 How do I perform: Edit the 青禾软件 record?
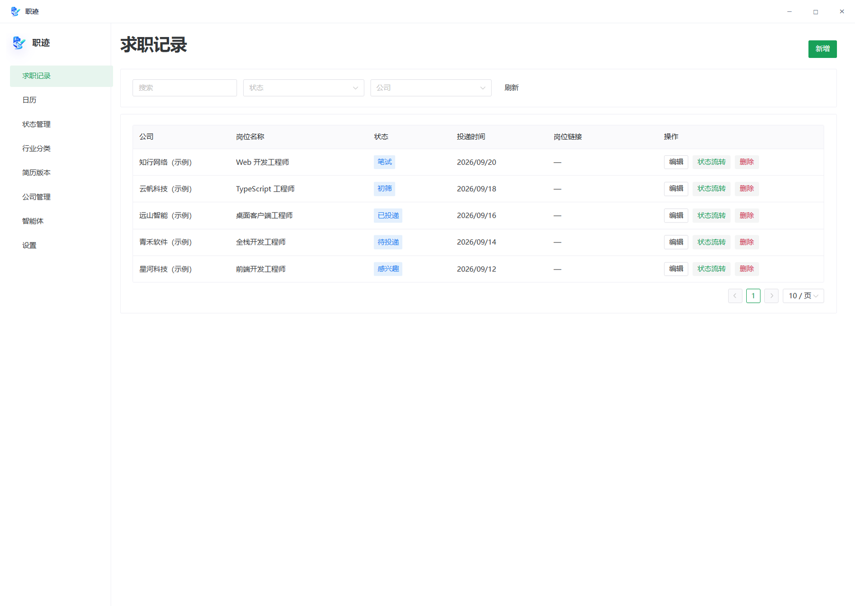click(676, 242)
